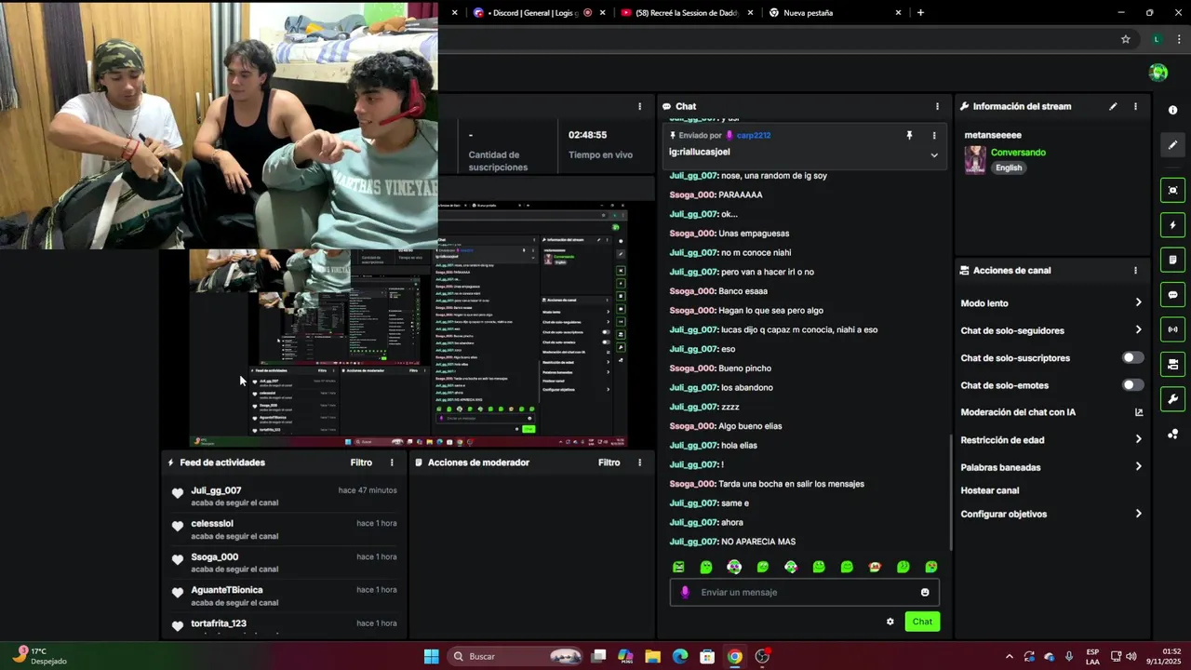Open Acciones de moderador three-dot menu

click(x=639, y=462)
